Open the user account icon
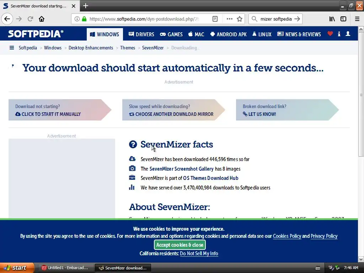 click(348, 34)
